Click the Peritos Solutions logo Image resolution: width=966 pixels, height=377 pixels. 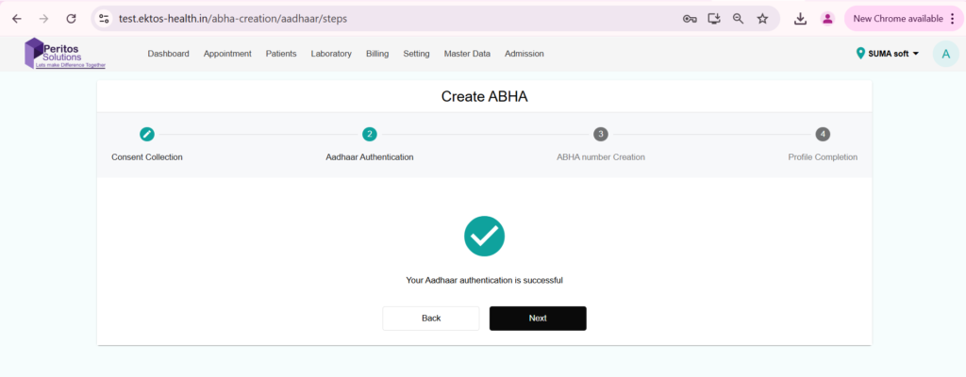coord(64,54)
